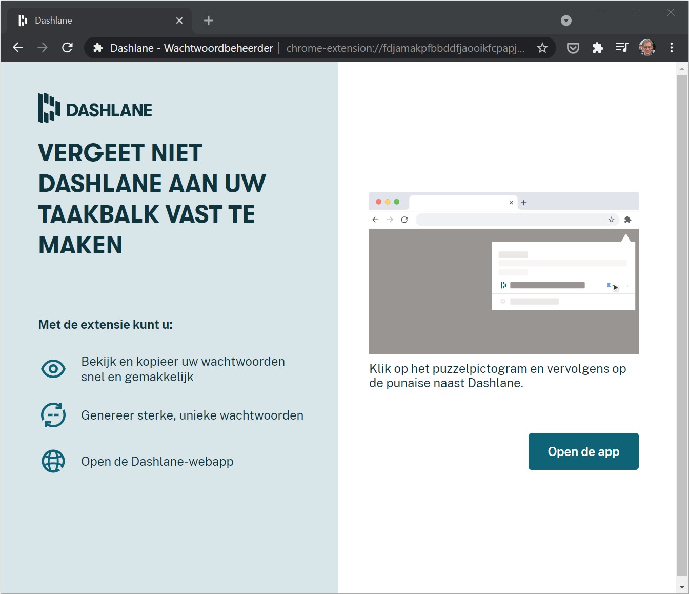Click the Dashlane logo
This screenshot has width=689, height=594.
95,108
